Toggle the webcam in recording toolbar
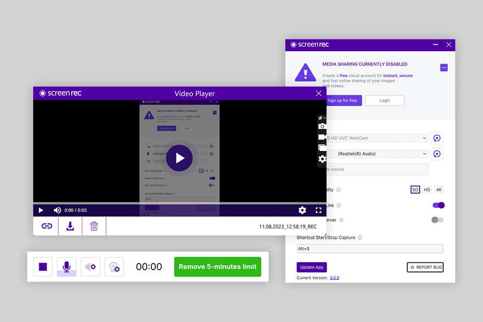The image size is (483, 322). point(114,267)
